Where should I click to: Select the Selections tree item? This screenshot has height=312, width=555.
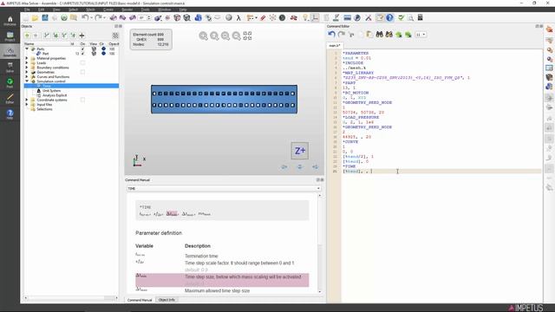(44, 109)
